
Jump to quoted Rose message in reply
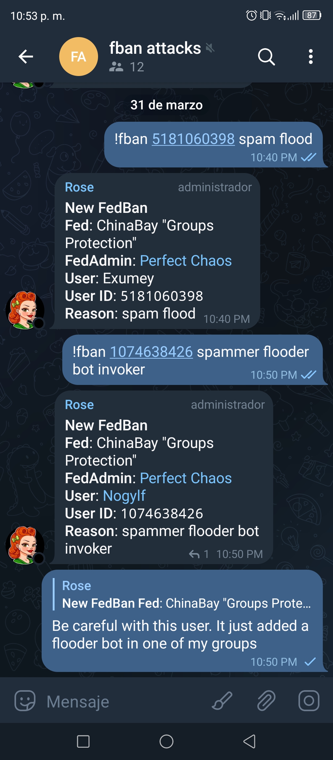tap(186, 594)
